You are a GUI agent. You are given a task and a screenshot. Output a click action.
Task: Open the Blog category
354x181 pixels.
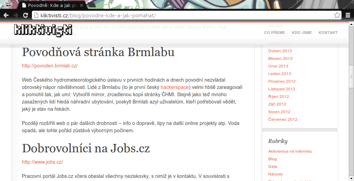pyautogui.click(x=272, y=159)
